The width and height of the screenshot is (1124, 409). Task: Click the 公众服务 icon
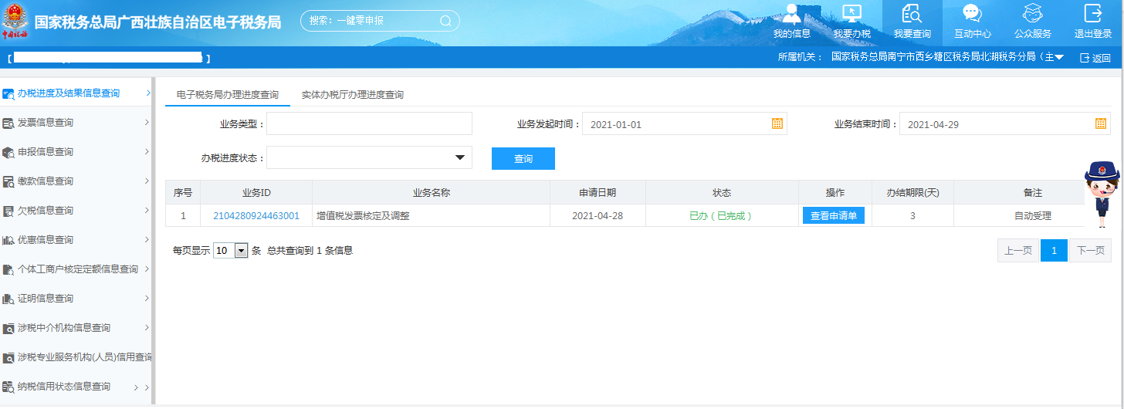(1032, 14)
